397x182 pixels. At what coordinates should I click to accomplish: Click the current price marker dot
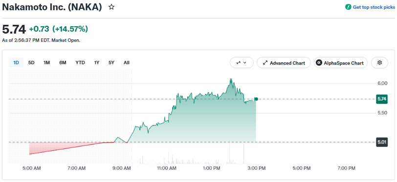(256, 99)
